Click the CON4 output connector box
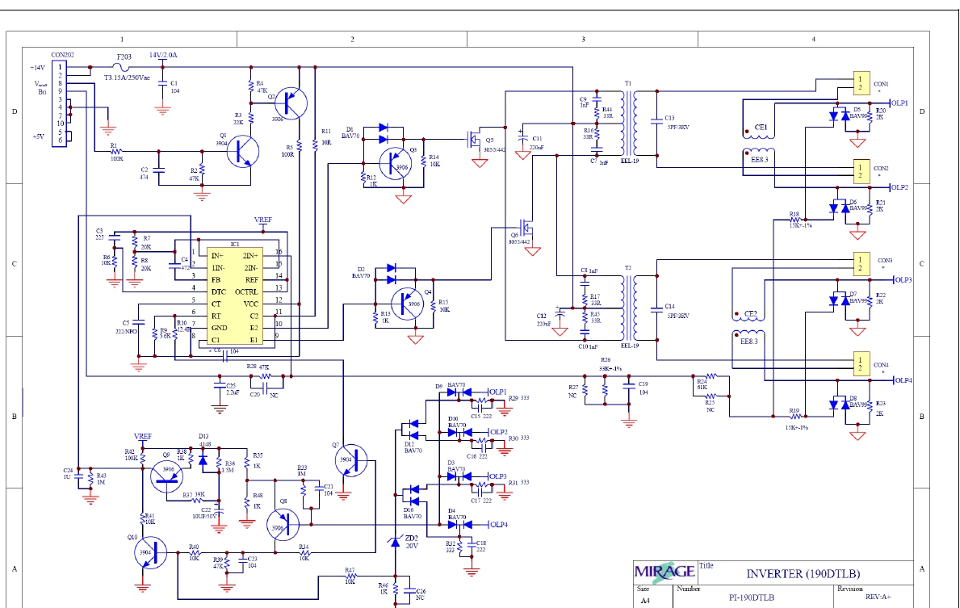 coord(860,363)
